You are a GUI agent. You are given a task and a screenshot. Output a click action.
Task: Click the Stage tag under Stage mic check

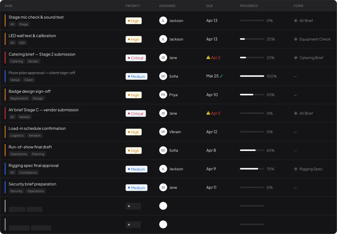click(x=23, y=24)
